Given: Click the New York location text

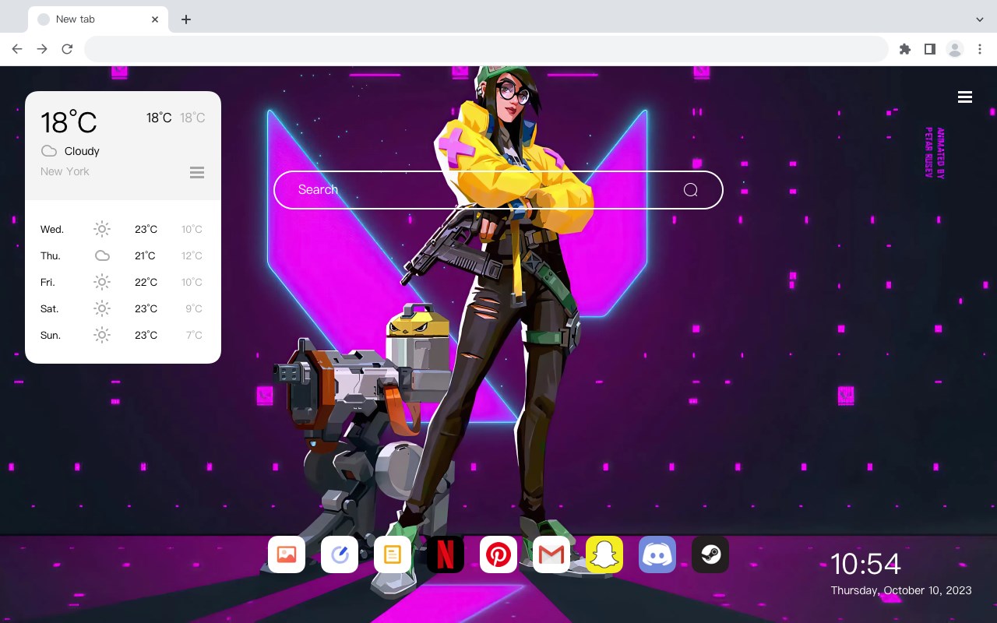Looking at the screenshot, I should coord(65,171).
